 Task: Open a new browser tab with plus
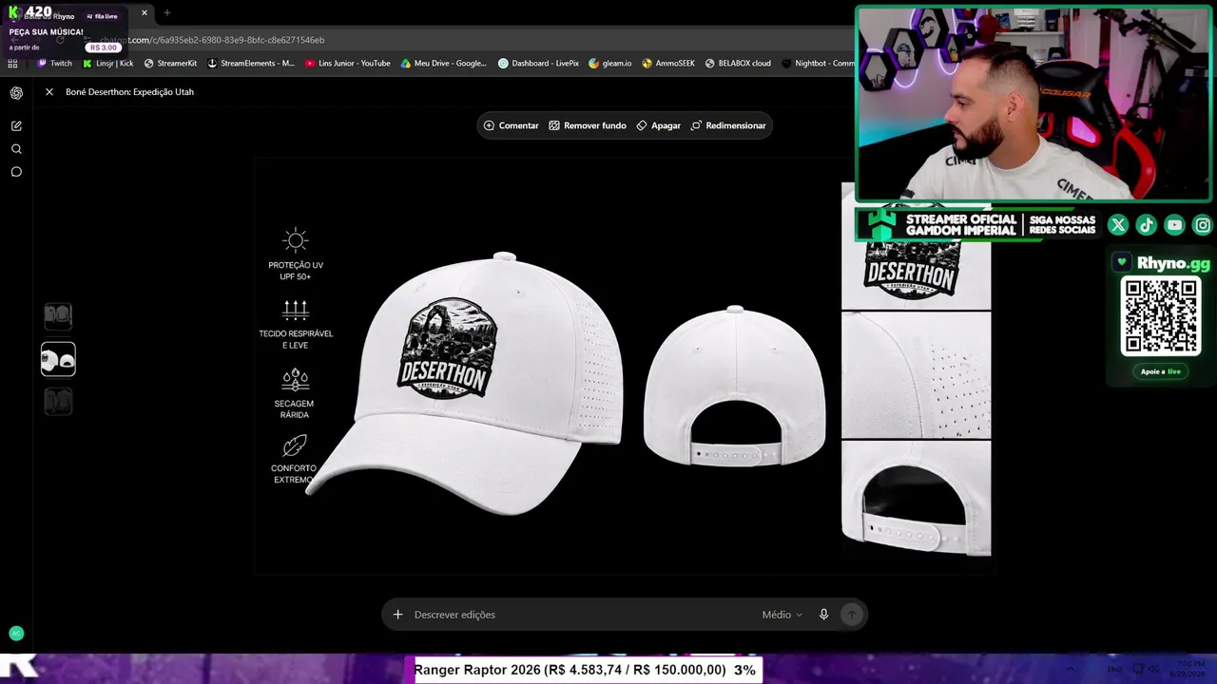(x=167, y=13)
